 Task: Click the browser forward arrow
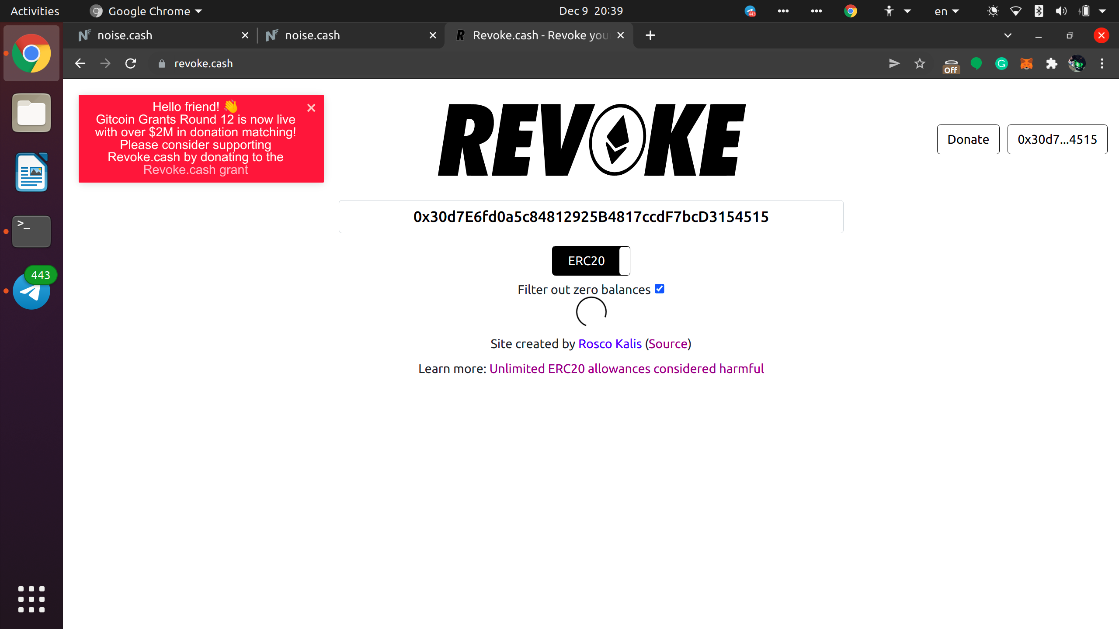coord(105,63)
